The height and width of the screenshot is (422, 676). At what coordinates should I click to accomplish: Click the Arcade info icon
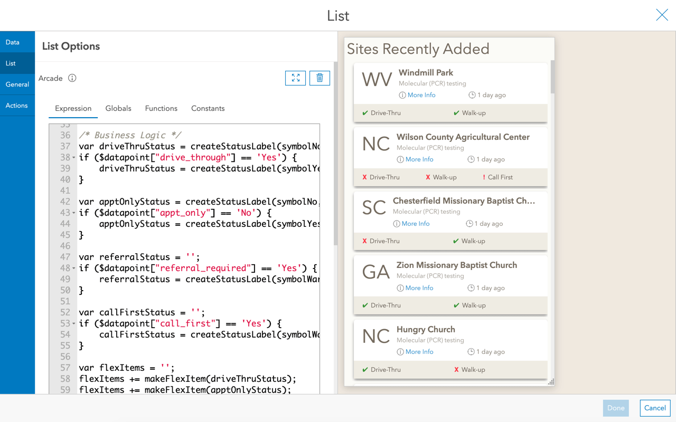pyautogui.click(x=72, y=78)
